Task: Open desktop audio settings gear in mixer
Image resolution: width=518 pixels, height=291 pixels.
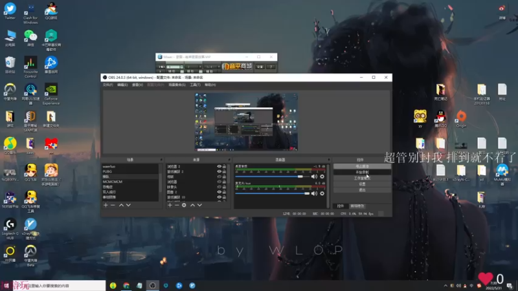Action: (322, 177)
